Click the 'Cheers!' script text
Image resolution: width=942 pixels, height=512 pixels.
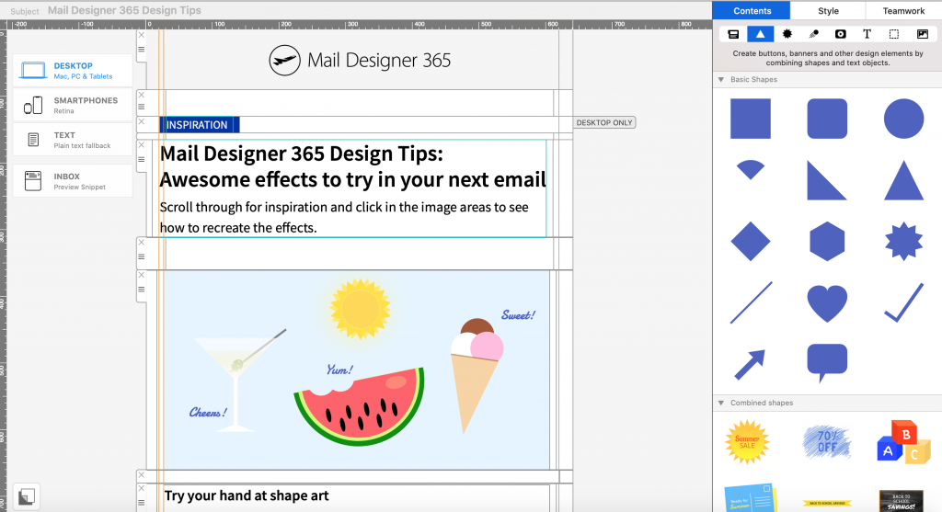(208, 413)
